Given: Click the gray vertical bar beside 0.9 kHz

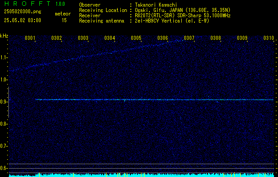Looking at the screenshot, I should click(x=8, y=102).
